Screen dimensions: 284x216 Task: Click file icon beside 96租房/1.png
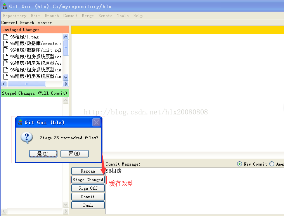6,37
